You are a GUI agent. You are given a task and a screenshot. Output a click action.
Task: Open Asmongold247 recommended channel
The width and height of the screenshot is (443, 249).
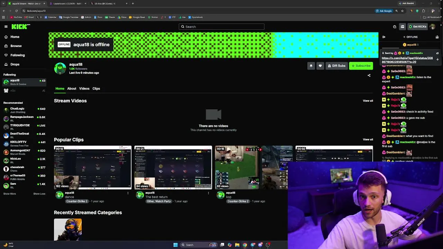pyautogui.click(x=24, y=152)
